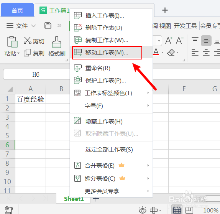
Task: Select column F header
Action: [x=184, y=89]
